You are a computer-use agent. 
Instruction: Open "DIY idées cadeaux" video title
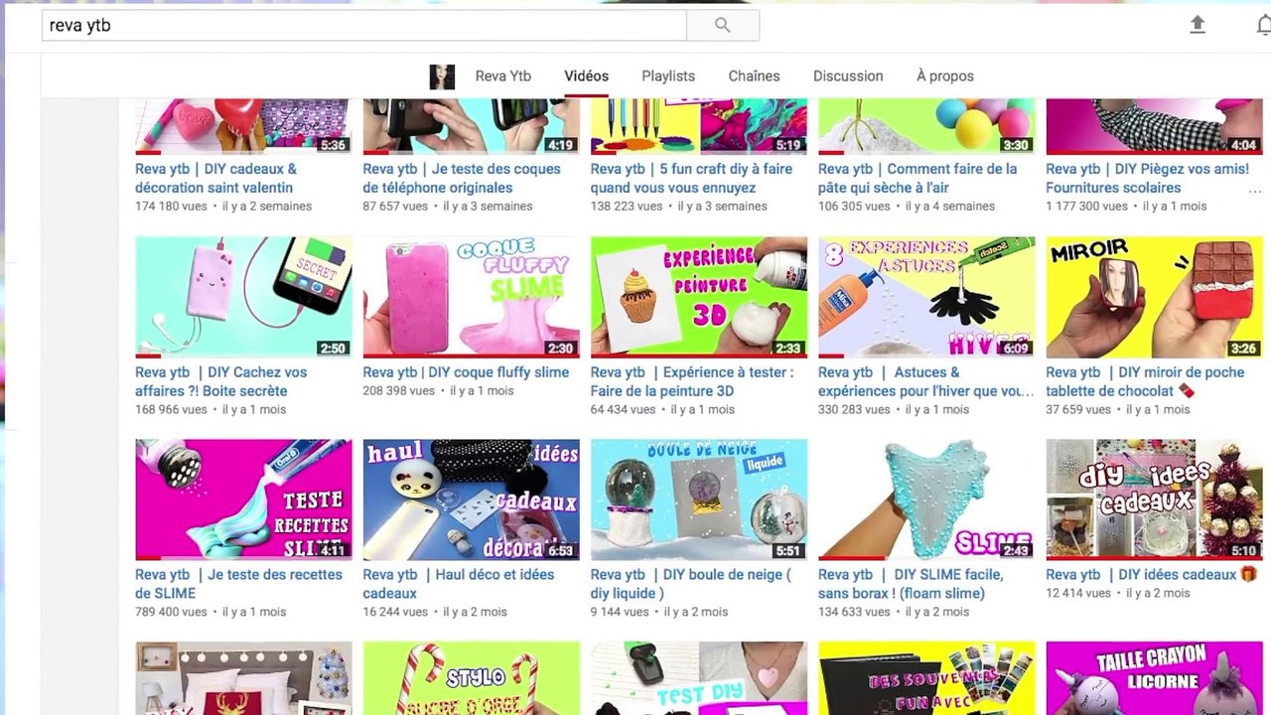[1152, 575]
